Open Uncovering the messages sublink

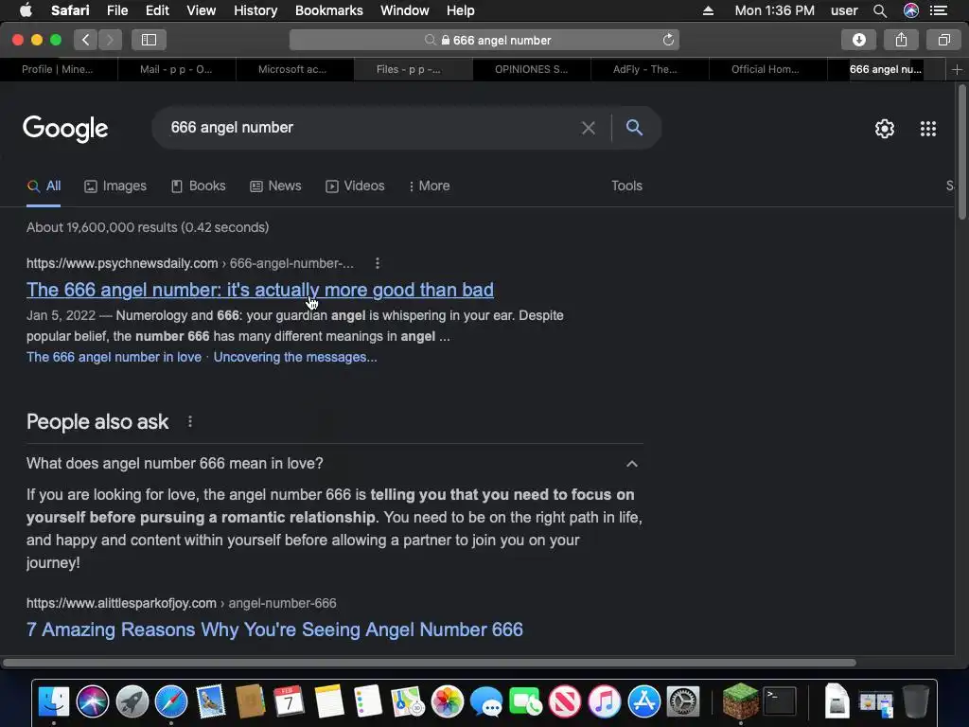(295, 357)
